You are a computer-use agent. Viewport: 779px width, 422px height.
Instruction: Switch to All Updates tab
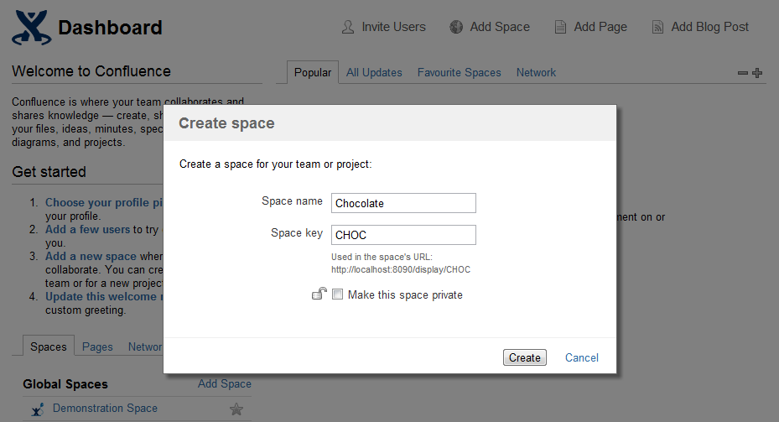coord(374,72)
